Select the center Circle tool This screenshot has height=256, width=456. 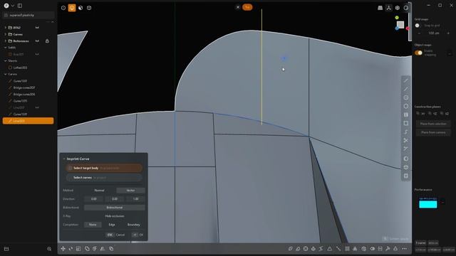(x=406, y=98)
